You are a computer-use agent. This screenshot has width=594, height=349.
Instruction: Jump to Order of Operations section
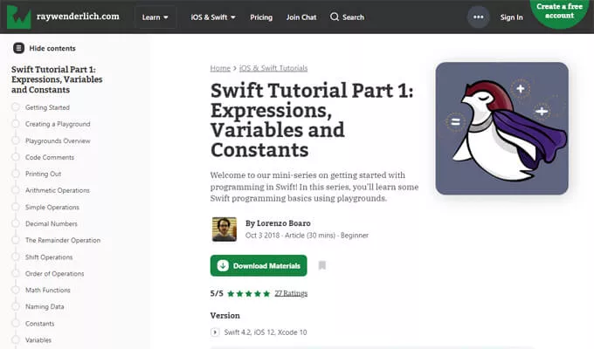(54, 274)
